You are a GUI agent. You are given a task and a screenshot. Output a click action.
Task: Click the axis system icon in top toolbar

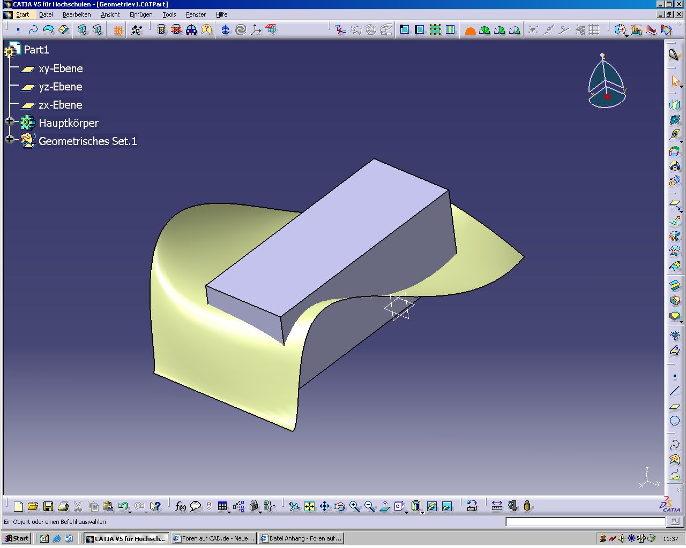point(256,30)
